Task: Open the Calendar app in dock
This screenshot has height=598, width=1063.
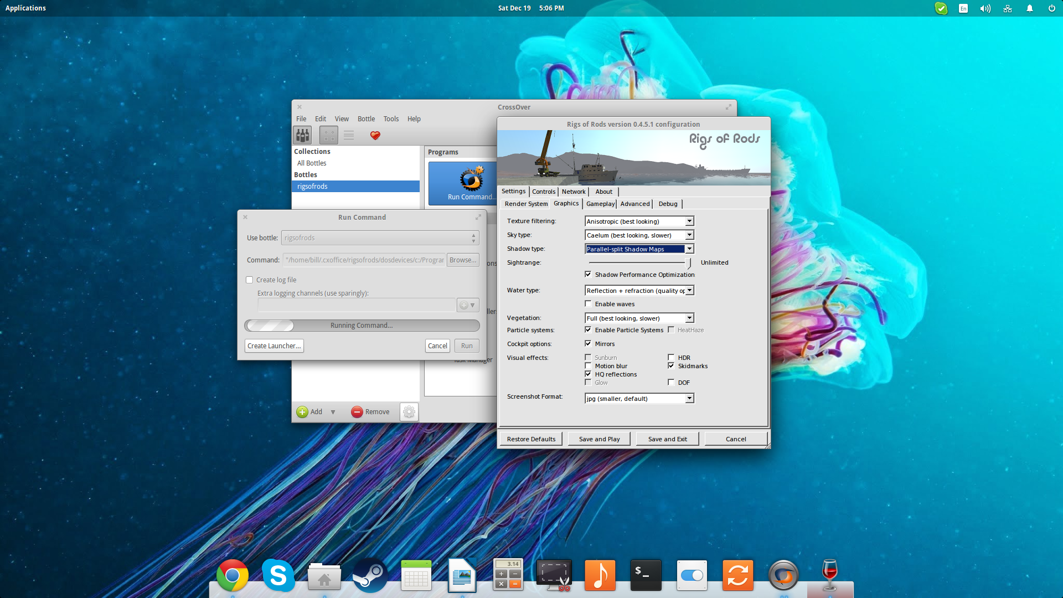Action: tap(416, 576)
